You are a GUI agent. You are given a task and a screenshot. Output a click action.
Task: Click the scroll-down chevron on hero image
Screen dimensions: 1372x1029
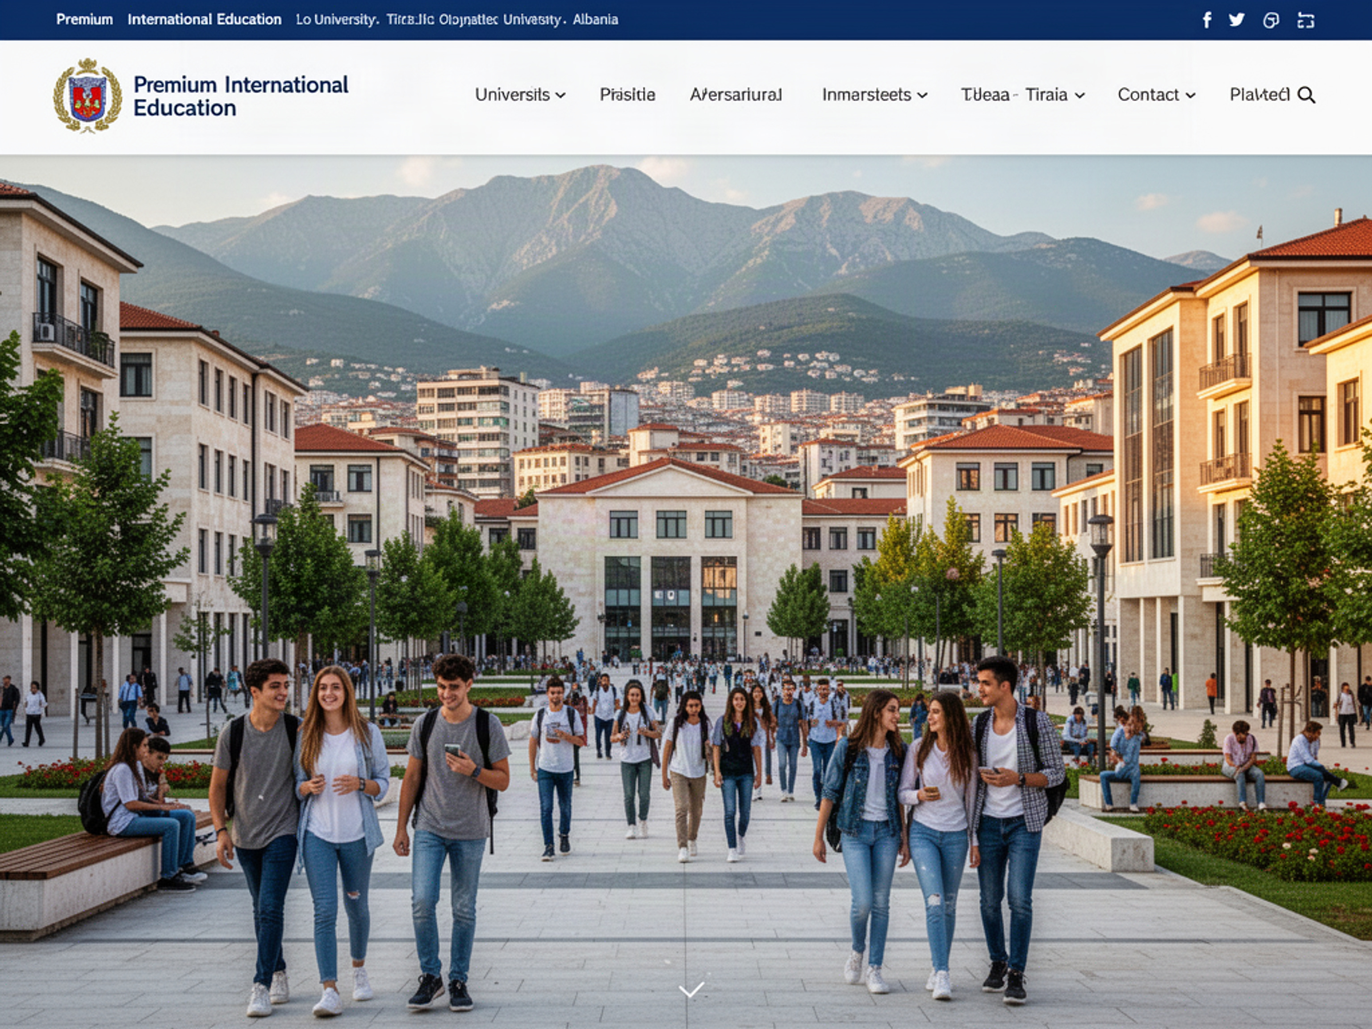click(691, 989)
